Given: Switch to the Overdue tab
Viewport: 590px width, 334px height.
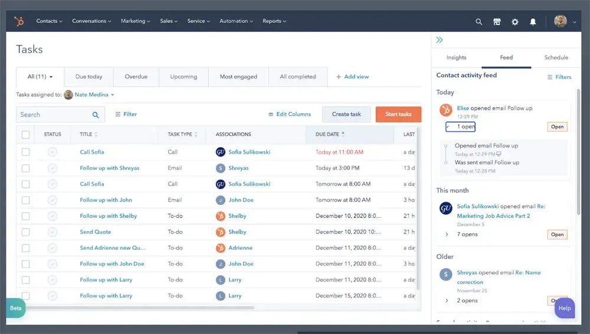Looking at the screenshot, I should 136,77.
